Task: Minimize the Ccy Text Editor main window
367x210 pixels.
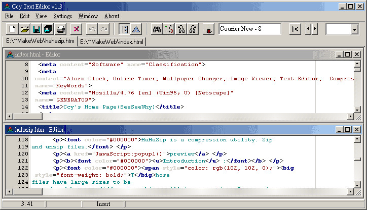Action: pyautogui.click(x=342, y=7)
